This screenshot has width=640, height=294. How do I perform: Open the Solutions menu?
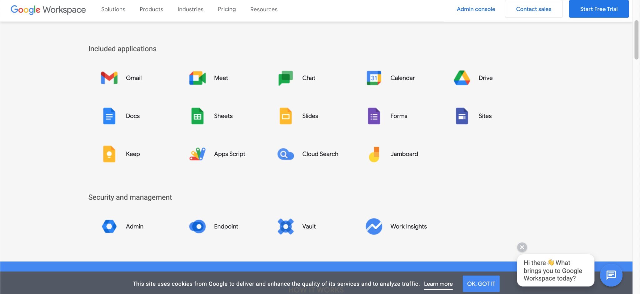coord(113,9)
